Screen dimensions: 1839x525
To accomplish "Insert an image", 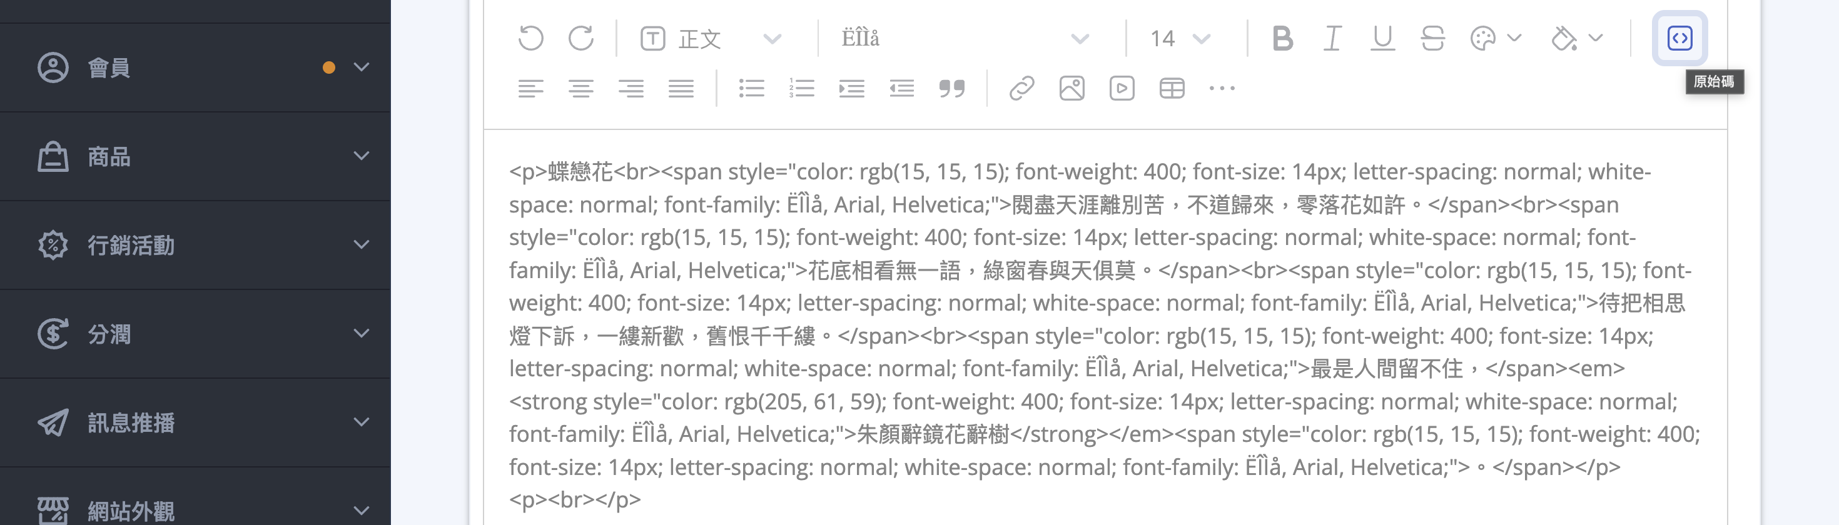I will [1071, 89].
